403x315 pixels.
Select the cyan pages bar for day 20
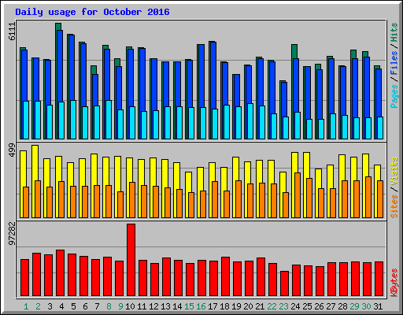pos(250,121)
